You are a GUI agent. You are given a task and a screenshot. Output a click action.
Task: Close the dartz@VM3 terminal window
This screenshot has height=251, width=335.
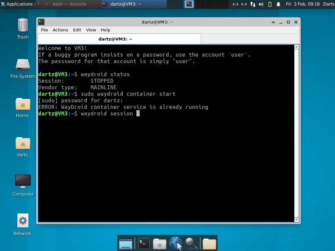pyautogui.click(x=296, y=22)
